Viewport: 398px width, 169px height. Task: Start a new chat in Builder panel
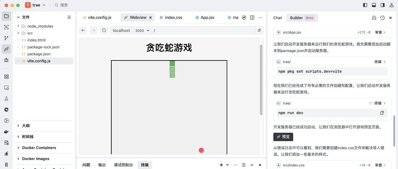tap(374, 18)
